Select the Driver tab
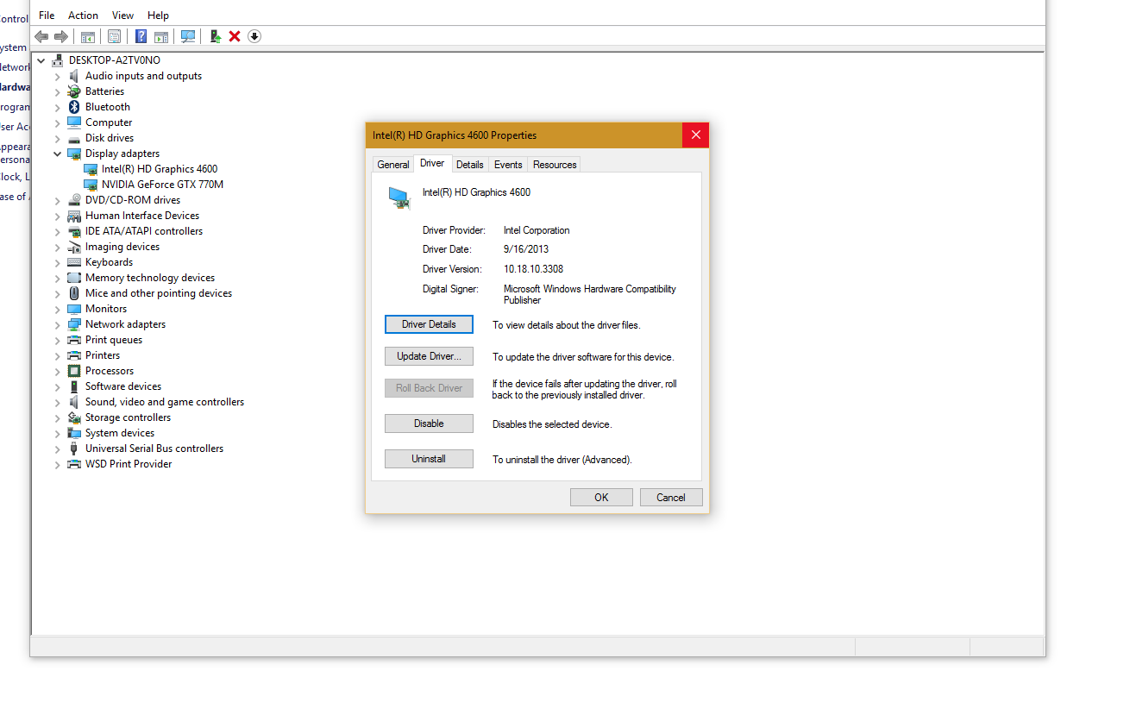1136x709 pixels. point(432,163)
